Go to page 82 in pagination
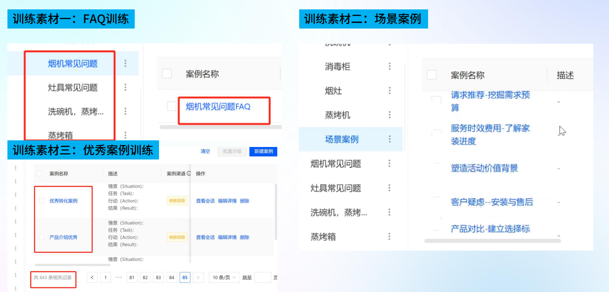 click(145, 278)
